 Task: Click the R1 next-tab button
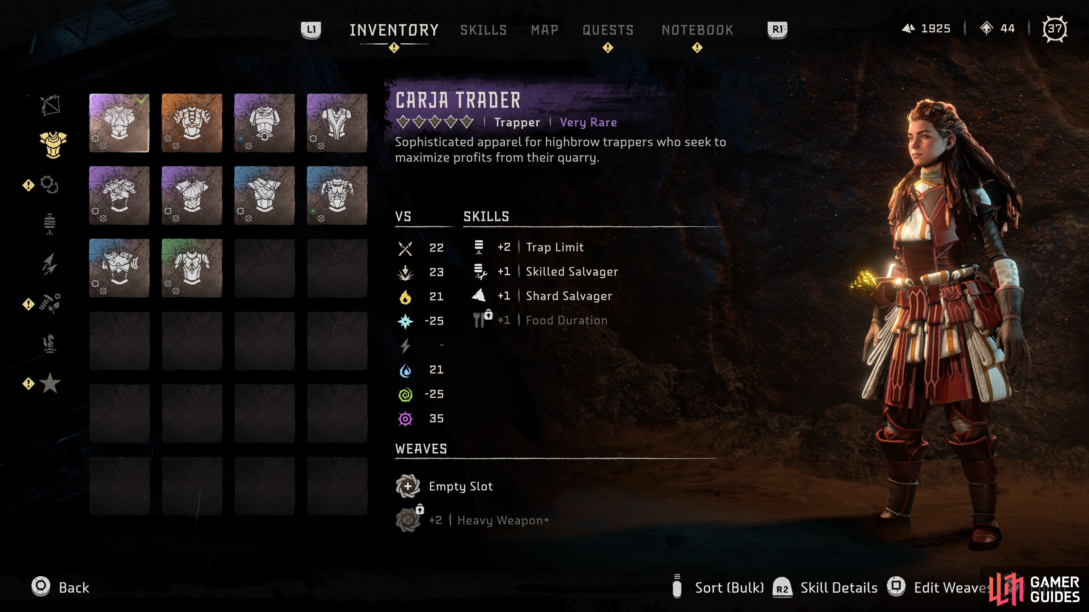click(x=777, y=29)
